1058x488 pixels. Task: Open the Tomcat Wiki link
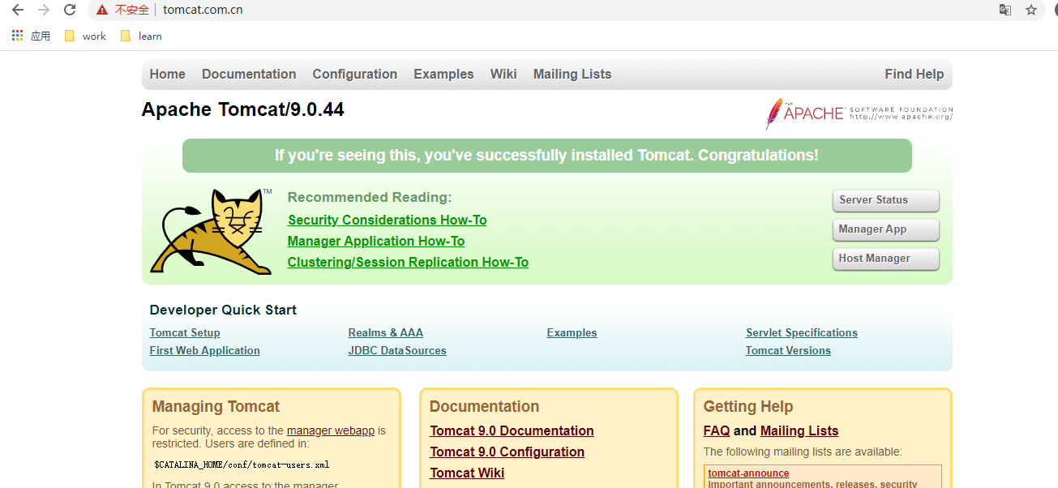point(467,473)
